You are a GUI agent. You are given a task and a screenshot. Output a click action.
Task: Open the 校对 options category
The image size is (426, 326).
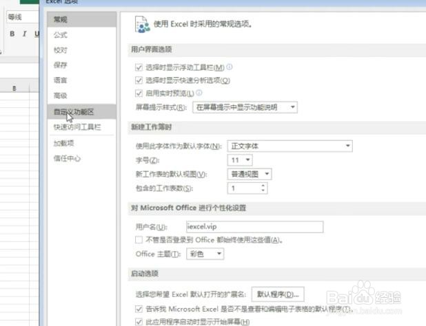click(x=81, y=50)
